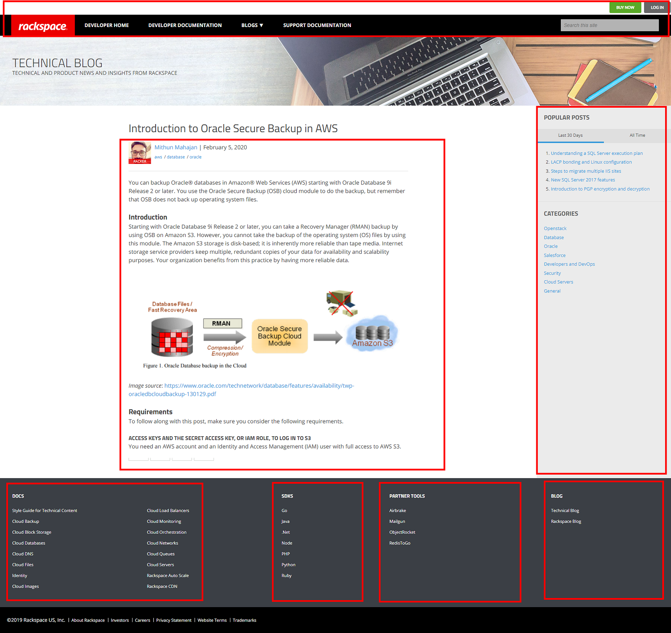Open Style Guide for Technical Content
This screenshot has height=633, width=671.
coord(45,511)
